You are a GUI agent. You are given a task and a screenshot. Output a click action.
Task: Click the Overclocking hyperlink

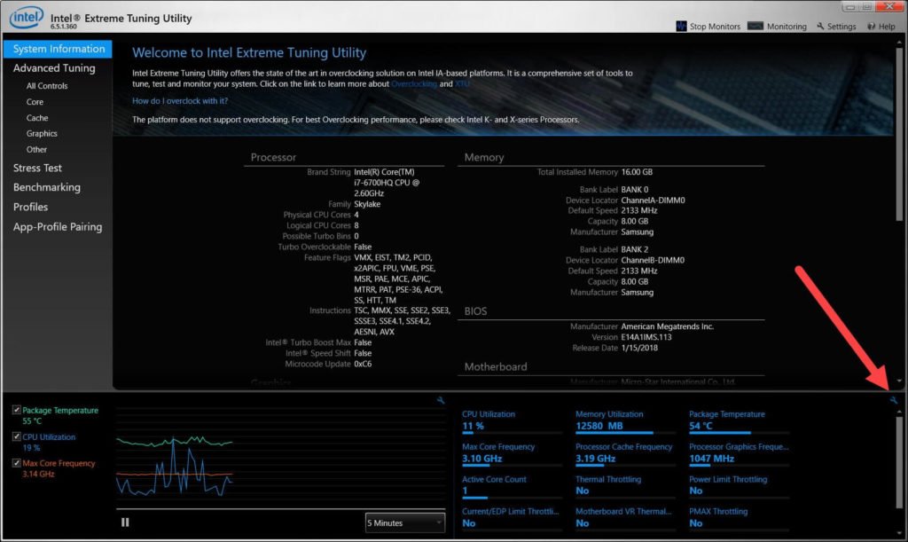click(413, 84)
